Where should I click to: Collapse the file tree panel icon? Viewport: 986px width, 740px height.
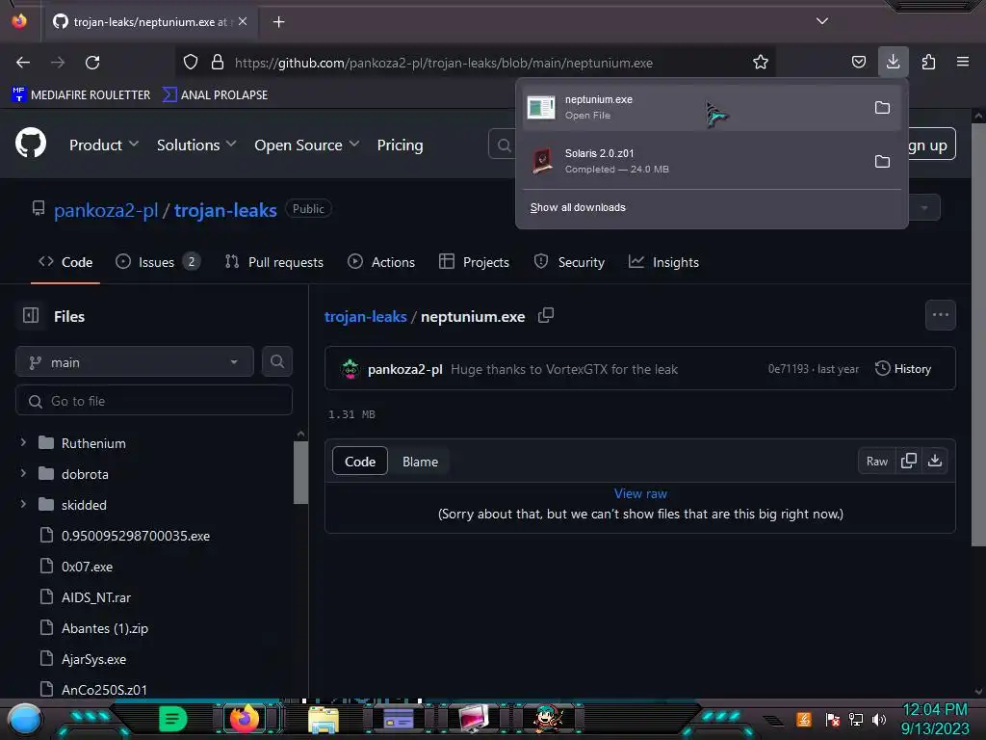click(31, 315)
